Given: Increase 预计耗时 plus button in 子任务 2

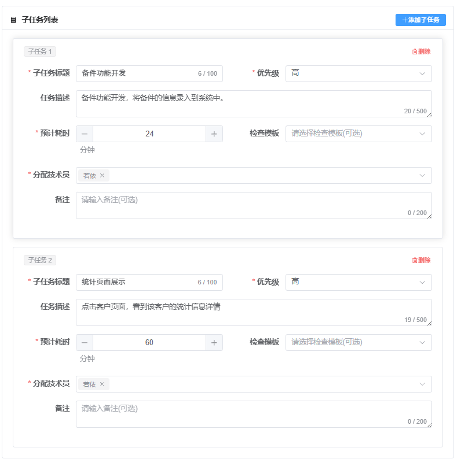Looking at the screenshot, I should coord(214,342).
